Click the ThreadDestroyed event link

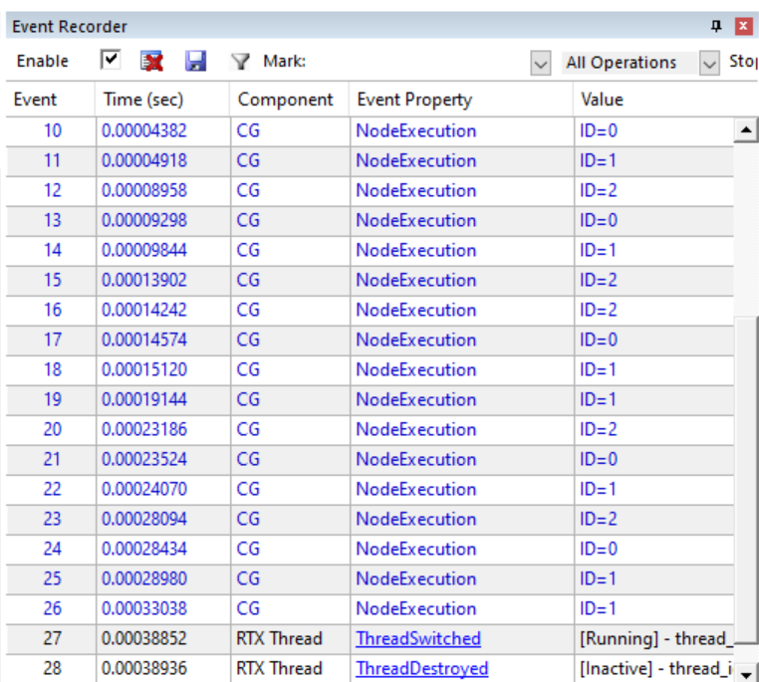coord(422,668)
